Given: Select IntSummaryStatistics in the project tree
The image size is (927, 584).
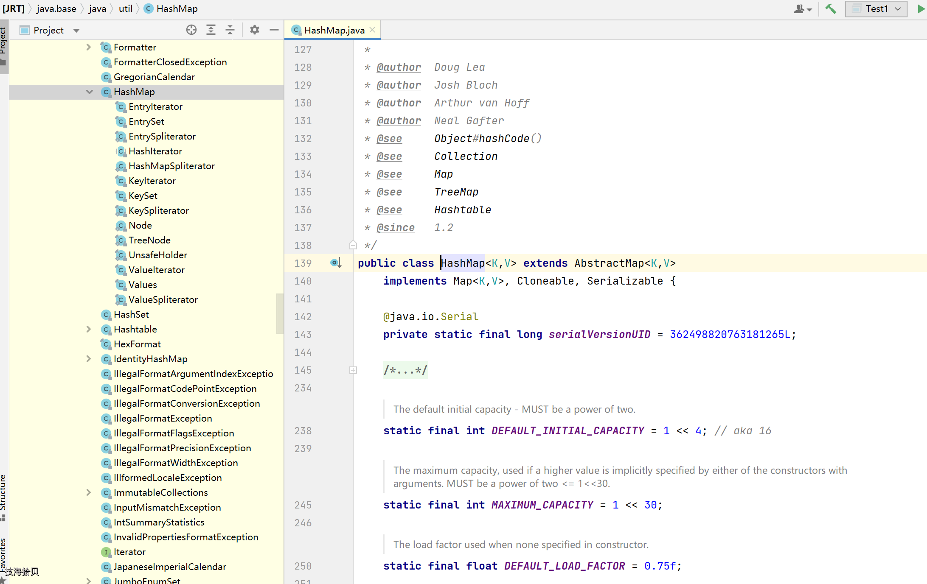Looking at the screenshot, I should click(159, 522).
